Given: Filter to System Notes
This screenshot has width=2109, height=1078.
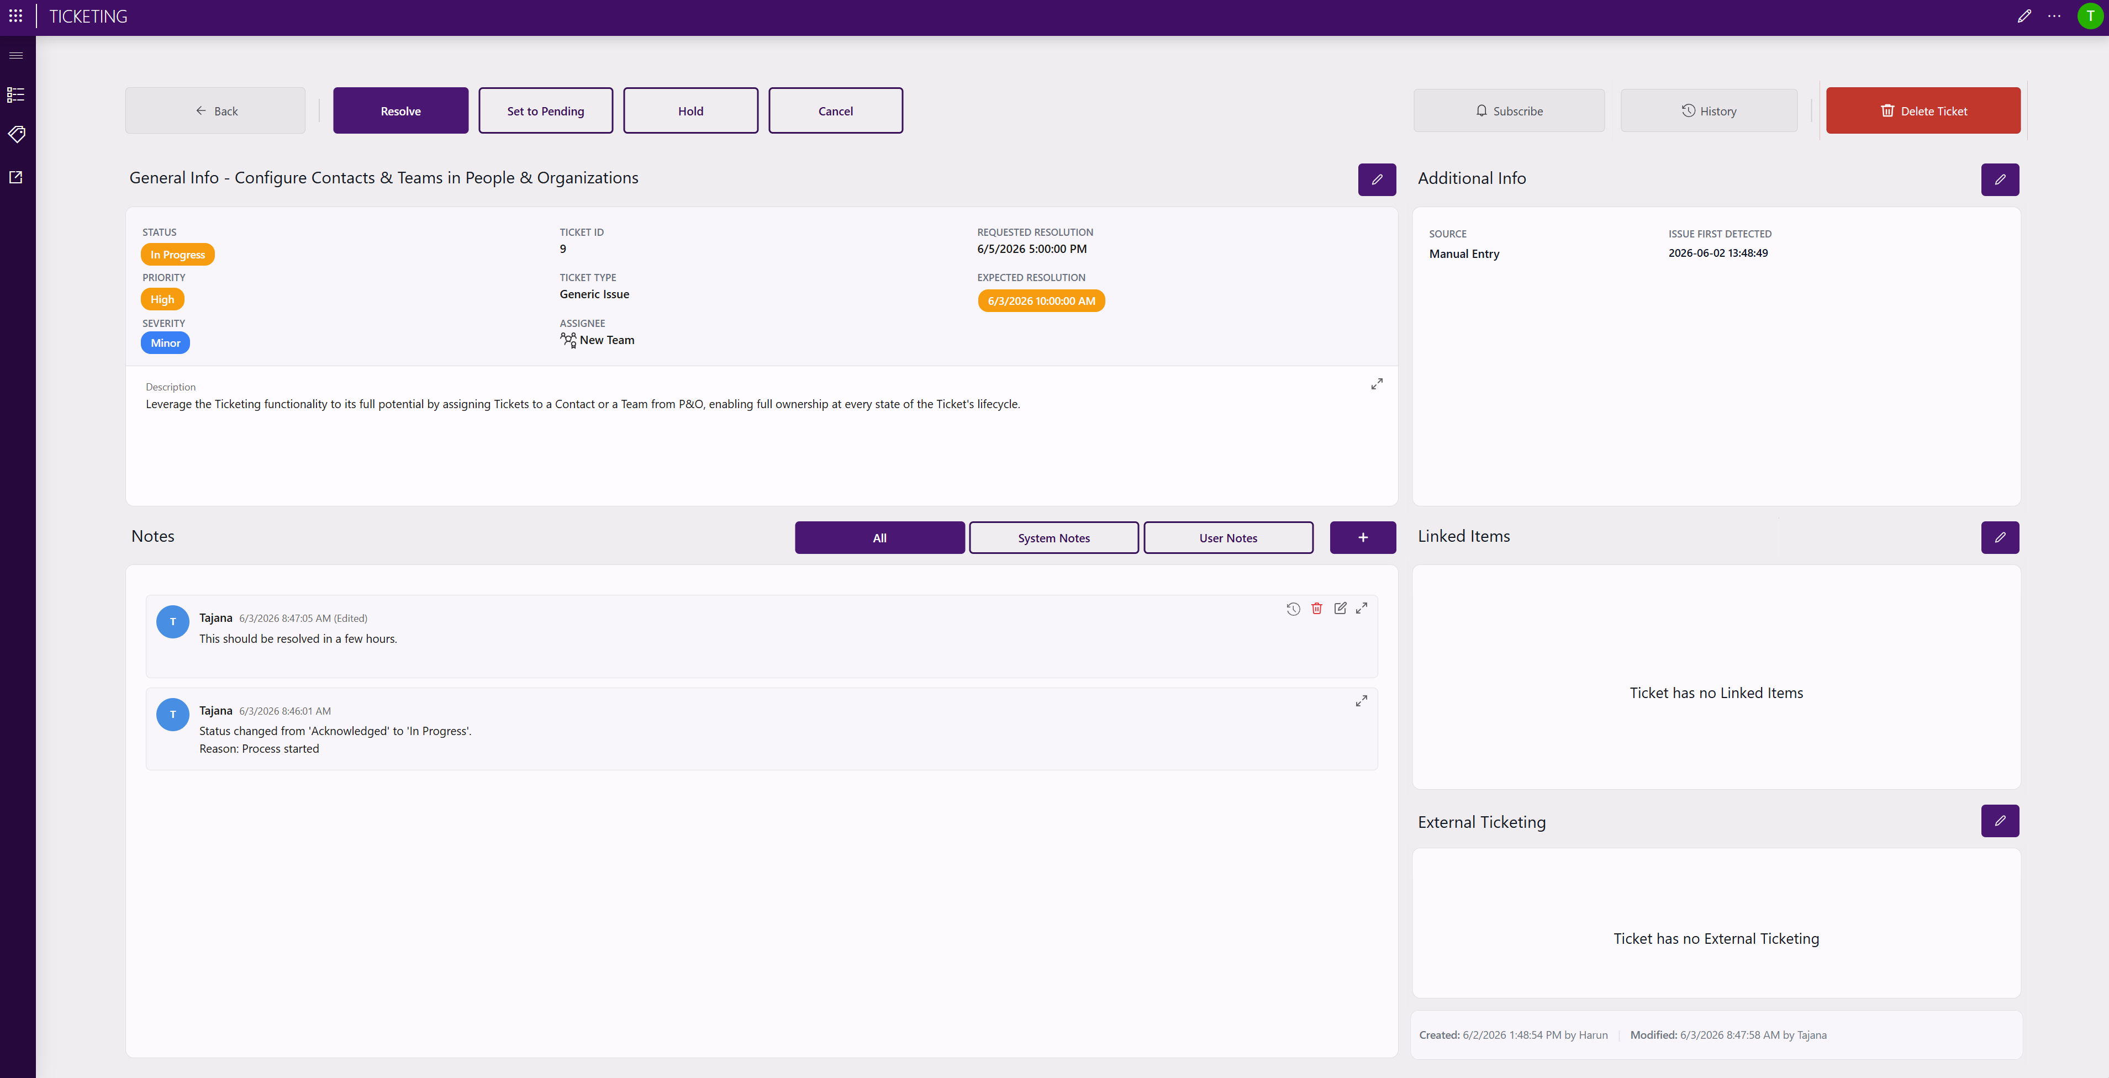Looking at the screenshot, I should [1054, 537].
